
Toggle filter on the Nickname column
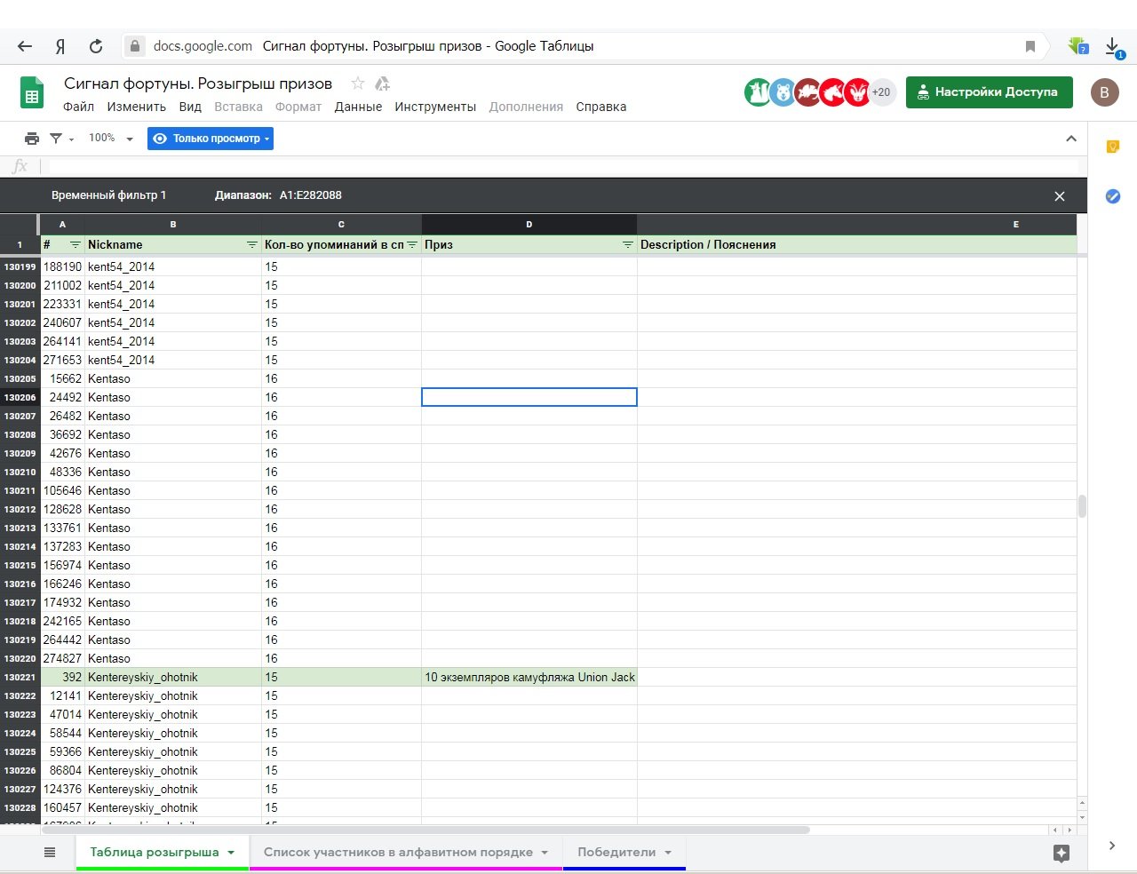tap(252, 245)
